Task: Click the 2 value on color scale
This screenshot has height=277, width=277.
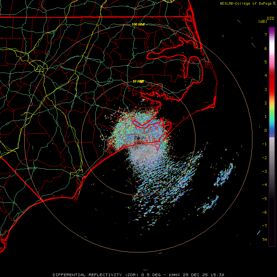Action: tap(266, 103)
